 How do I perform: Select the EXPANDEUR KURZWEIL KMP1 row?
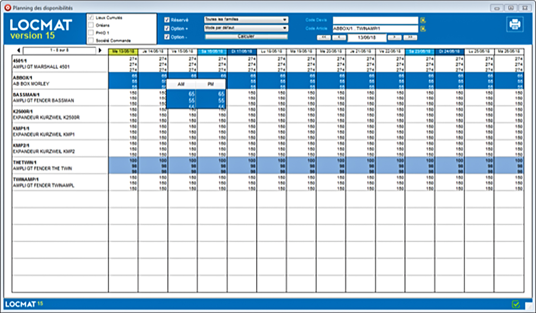pyautogui.click(x=60, y=131)
